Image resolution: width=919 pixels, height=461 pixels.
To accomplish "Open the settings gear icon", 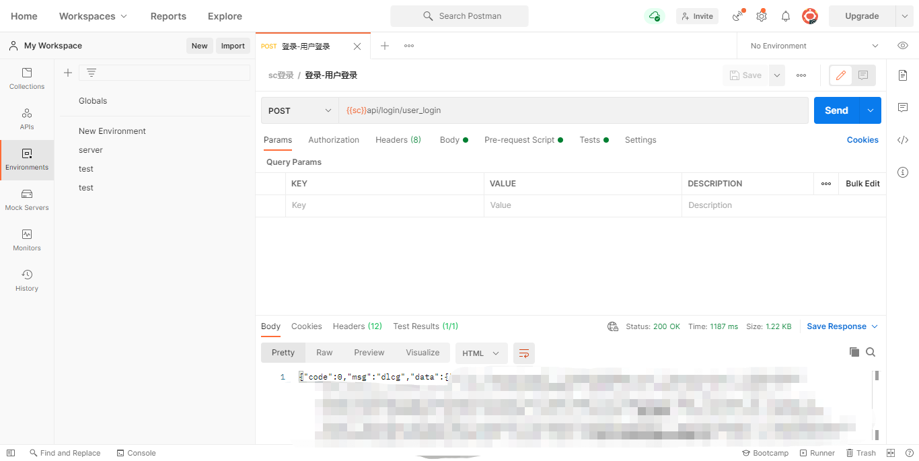I will click(x=762, y=16).
